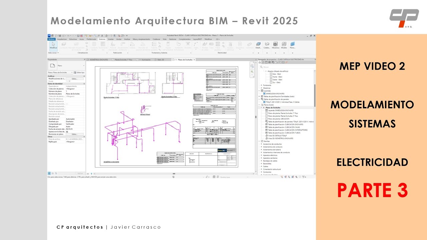Click the Terminal de aire tool
The height and width of the screenshot is (240, 427).
click(x=103, y=45)
